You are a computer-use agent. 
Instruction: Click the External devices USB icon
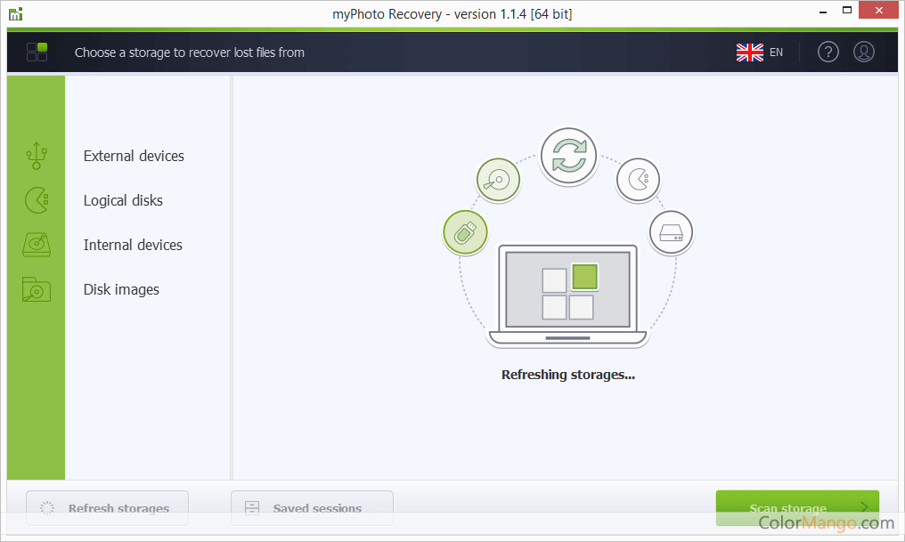(x=36, y=156)
